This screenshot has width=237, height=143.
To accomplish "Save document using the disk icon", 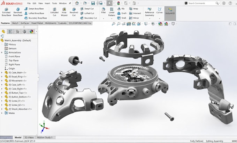I will (x=93, y=3).
